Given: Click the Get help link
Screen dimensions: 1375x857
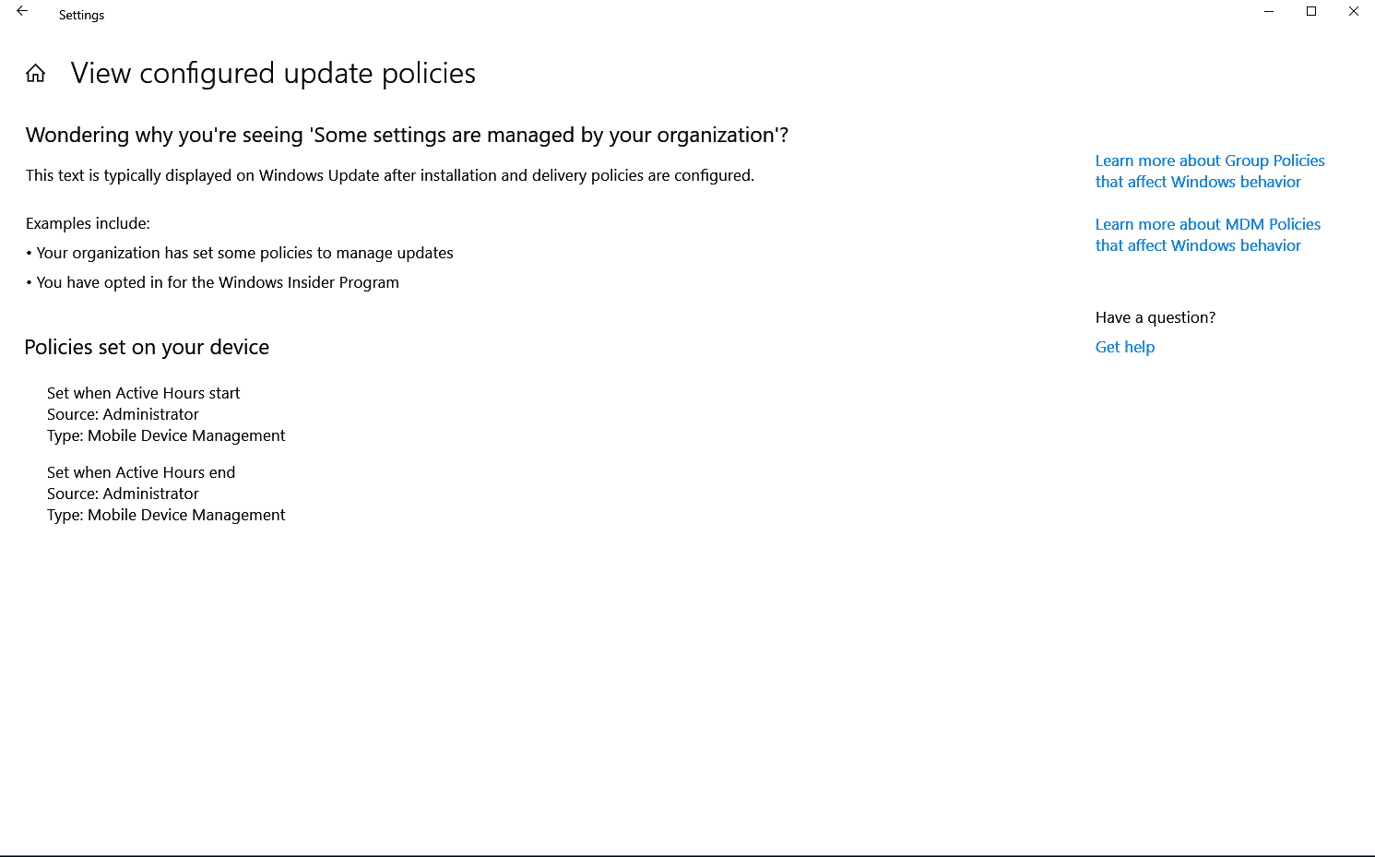Looking at the screenshot, I should [1124, 346].
